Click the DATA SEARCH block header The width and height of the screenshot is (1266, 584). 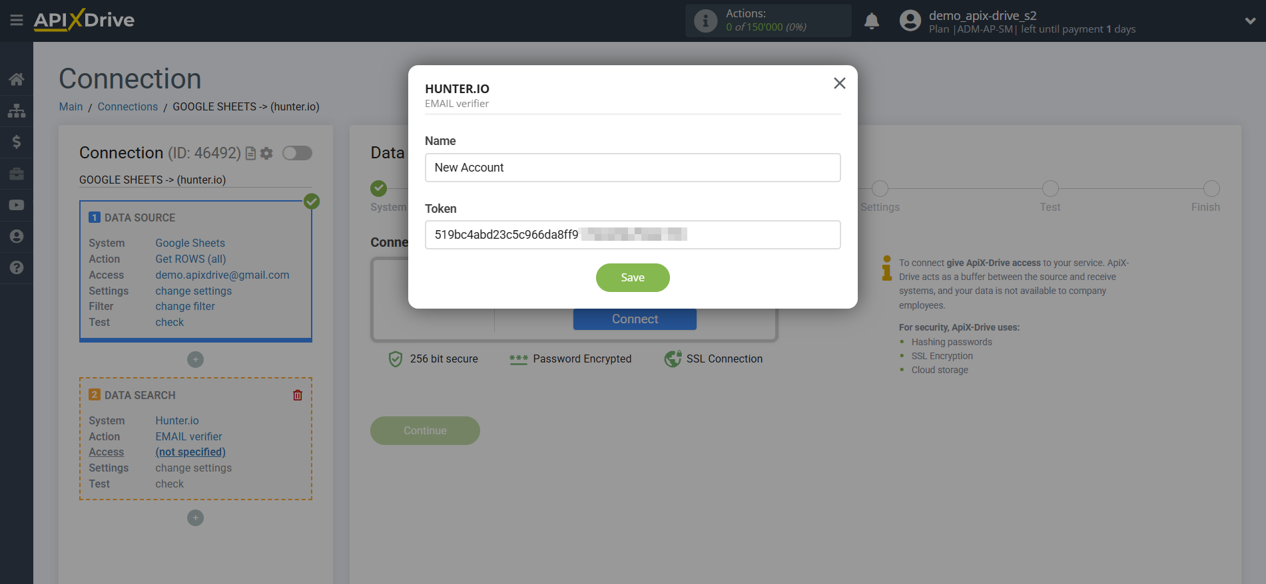tap(140, 395)
